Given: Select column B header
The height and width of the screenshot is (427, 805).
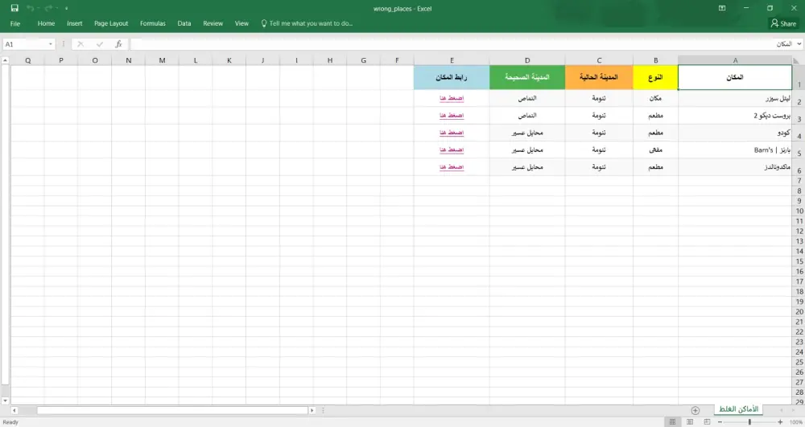Looking at the screenshot, I should point(655,60).
